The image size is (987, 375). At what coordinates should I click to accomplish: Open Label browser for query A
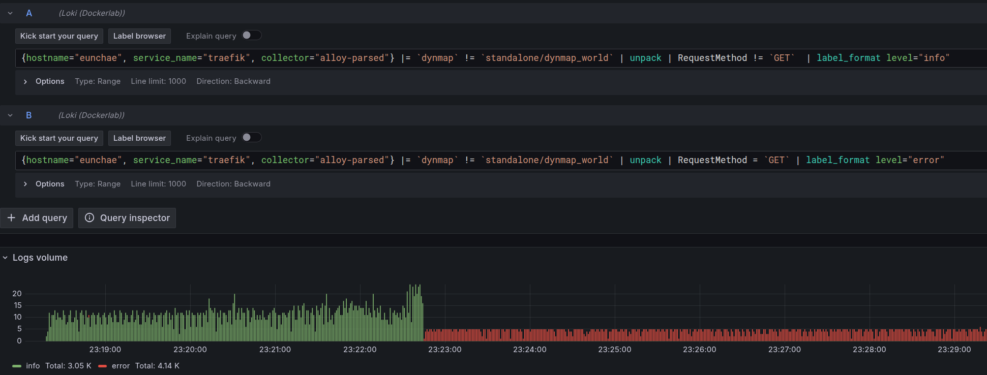coord(139,36)
